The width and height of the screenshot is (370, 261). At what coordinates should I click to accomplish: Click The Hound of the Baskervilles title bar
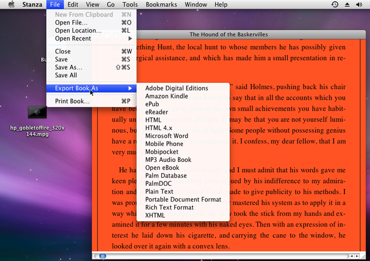coord(229,34)
